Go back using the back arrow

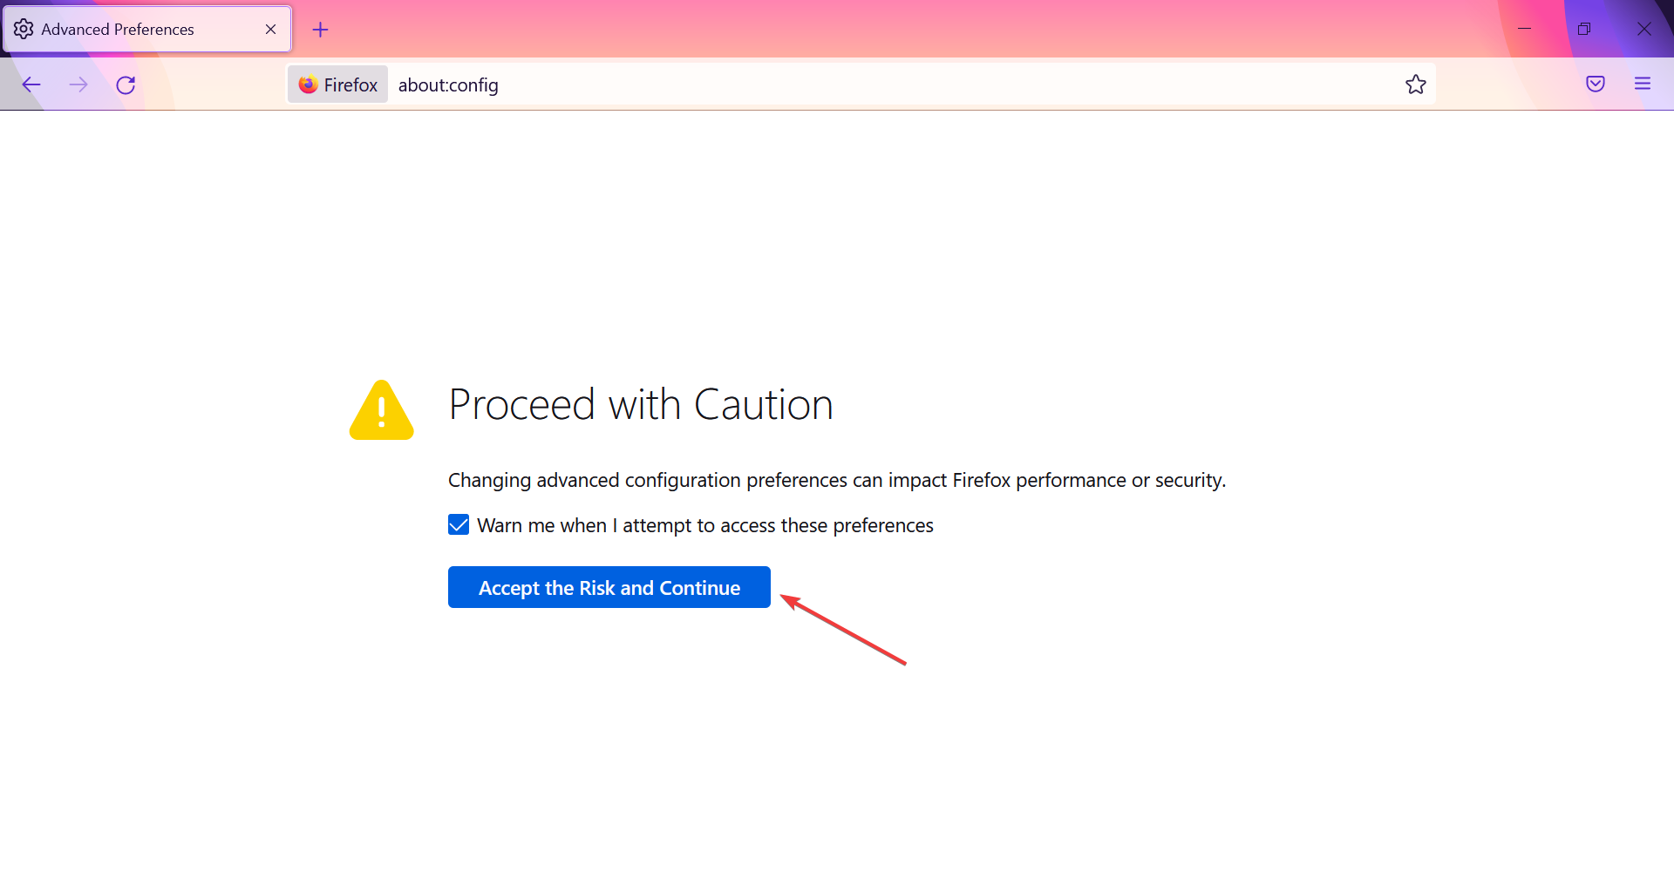click(x=31, y=84)
